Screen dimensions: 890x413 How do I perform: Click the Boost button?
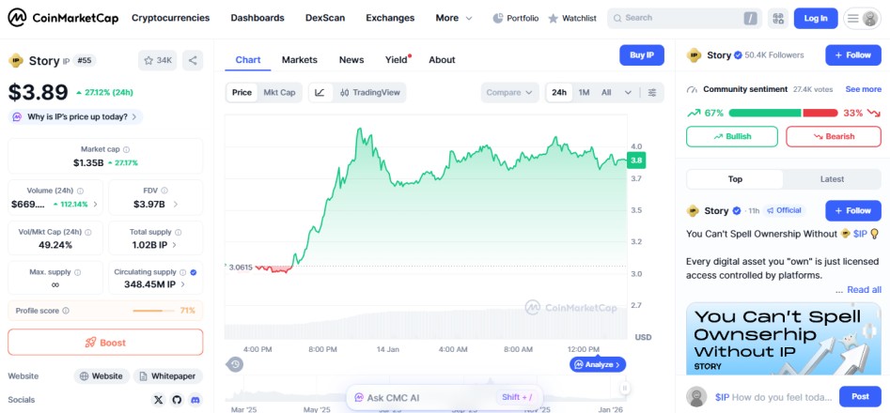point(105,343)
